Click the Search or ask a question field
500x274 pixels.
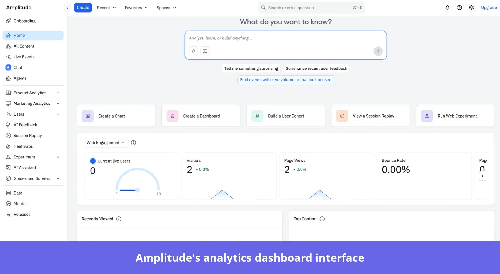coord(311,8)
